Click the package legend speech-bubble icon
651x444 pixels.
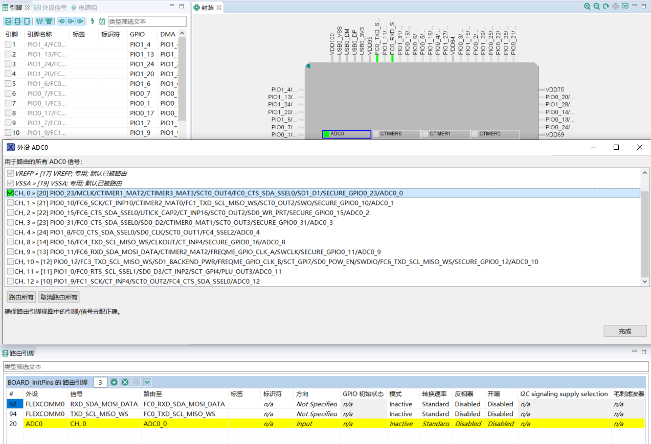[625, 7]
